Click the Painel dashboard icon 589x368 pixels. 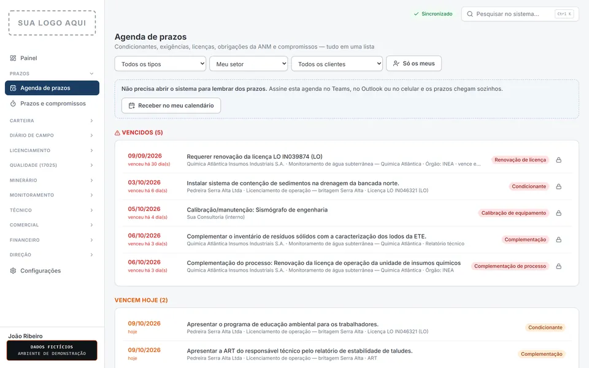(x=13, y=58)
